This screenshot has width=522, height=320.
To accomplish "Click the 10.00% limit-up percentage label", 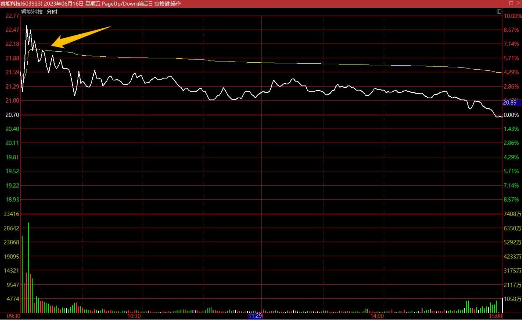I will pos(512,16).
